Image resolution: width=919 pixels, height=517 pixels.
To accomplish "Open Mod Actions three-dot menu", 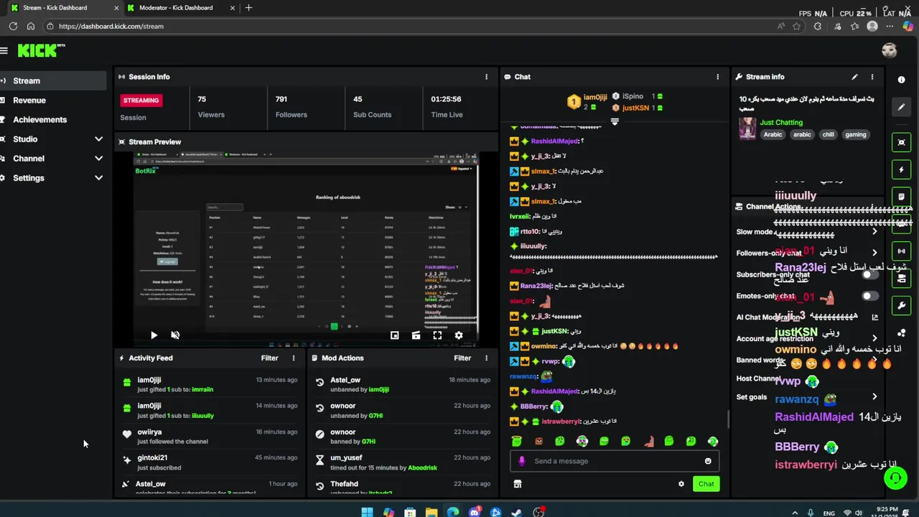I will pos(486,358).
